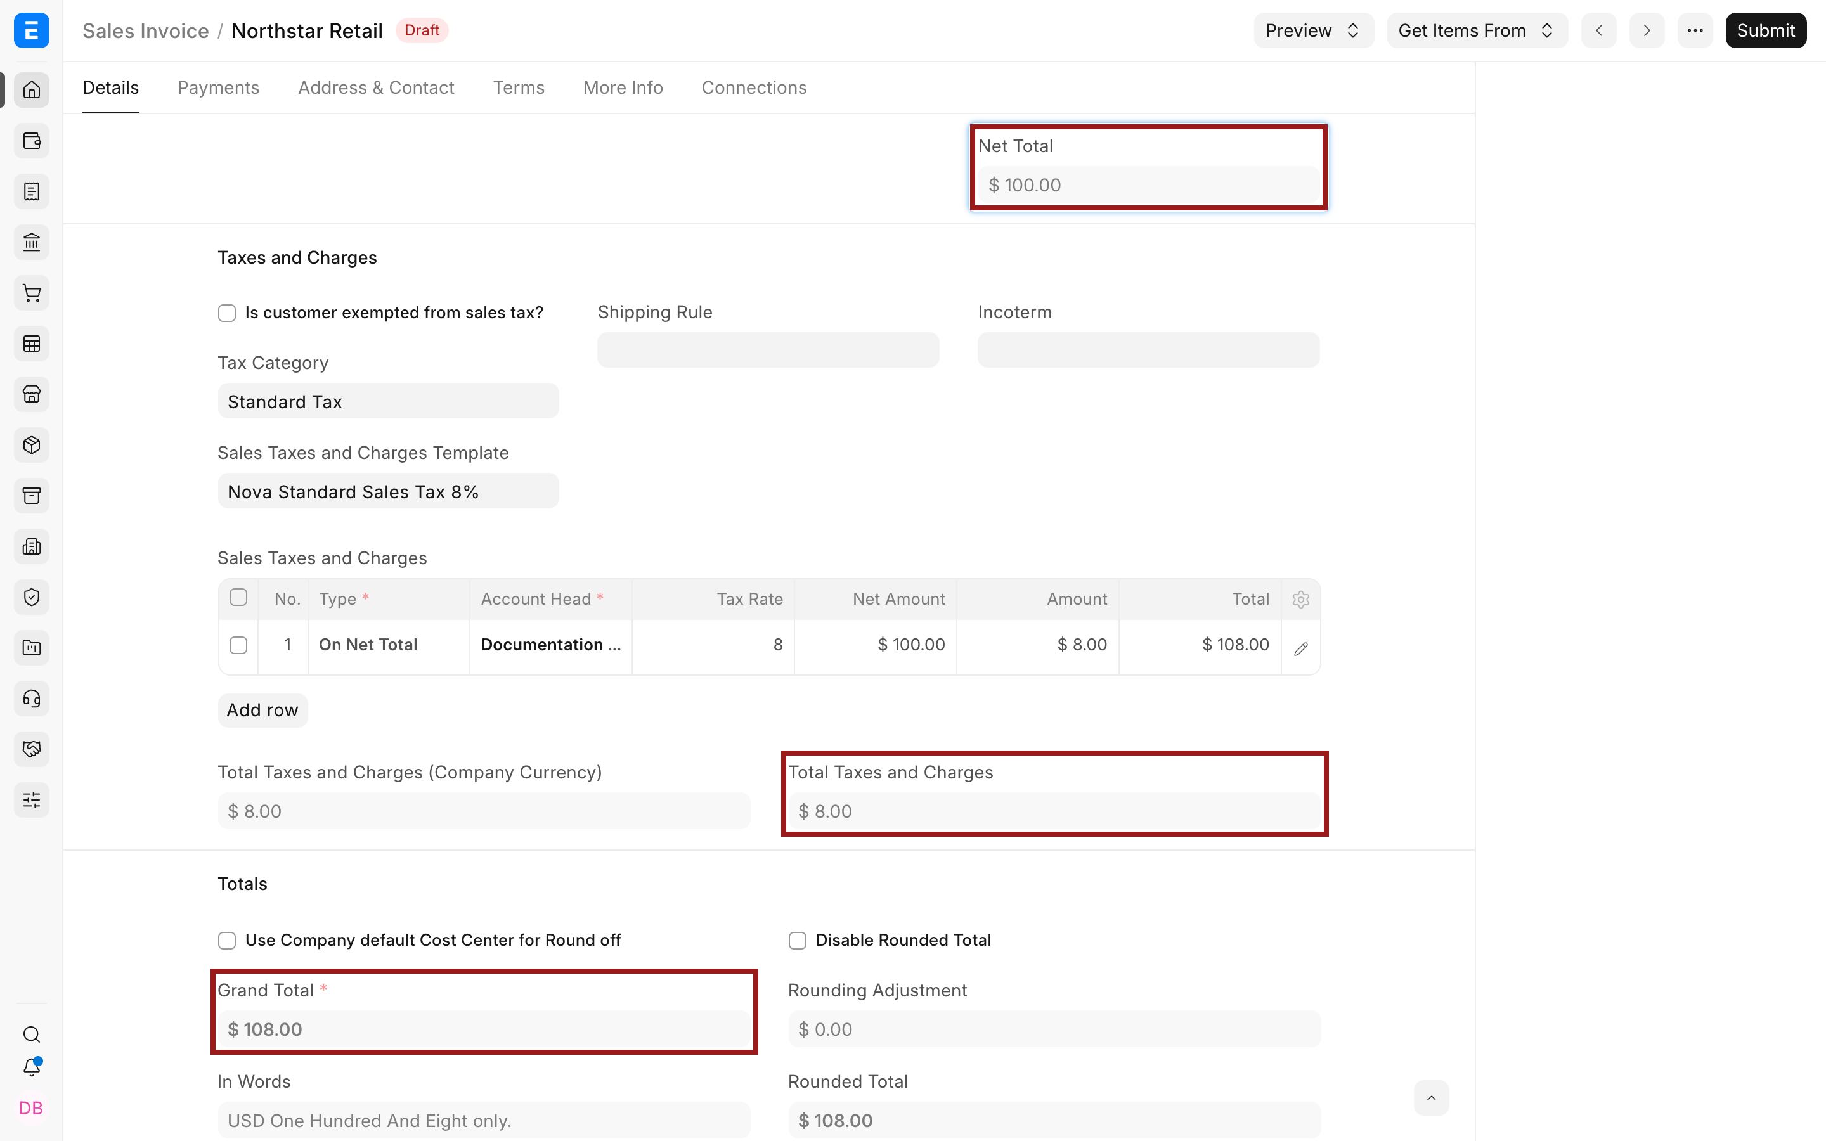This screenshot has width=1826, height=1141.
Task: Switch to the Payments tab
Action: [218, 87]
